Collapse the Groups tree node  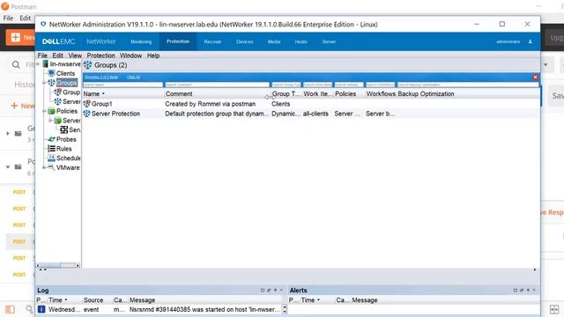click(x=44, y=83)
